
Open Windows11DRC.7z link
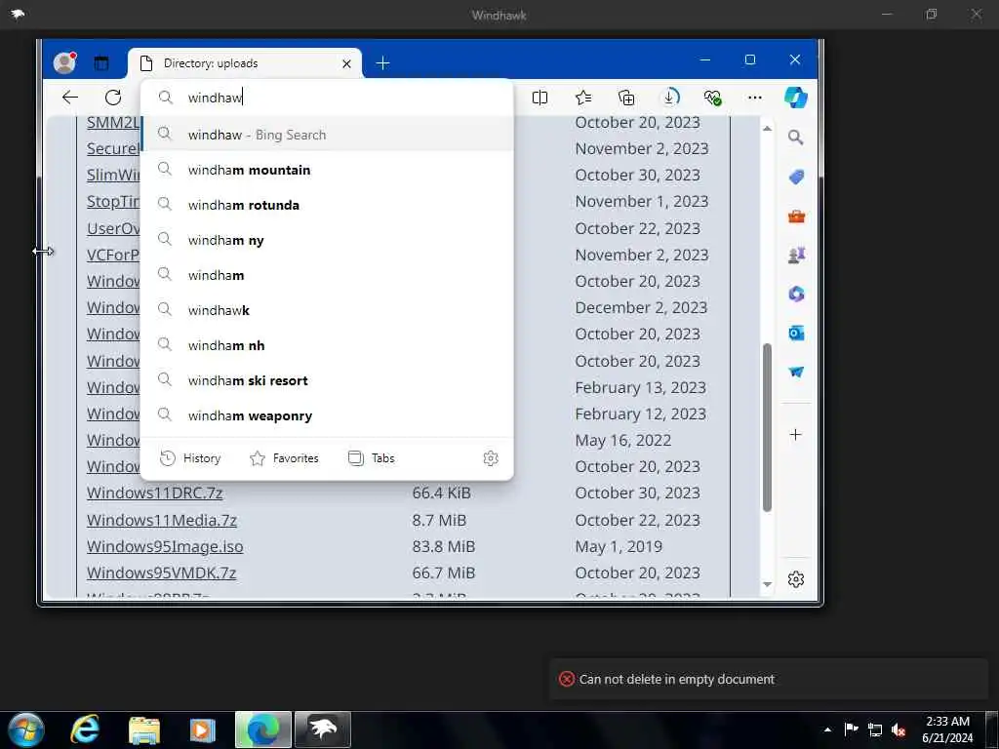coord(155,493)
